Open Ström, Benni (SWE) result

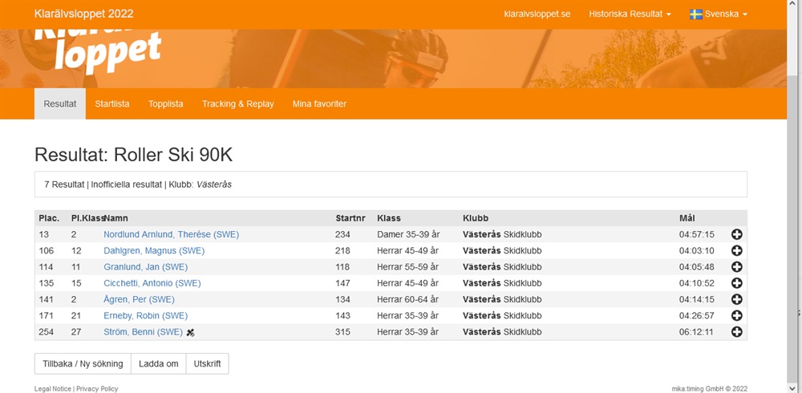click(144, 331)
